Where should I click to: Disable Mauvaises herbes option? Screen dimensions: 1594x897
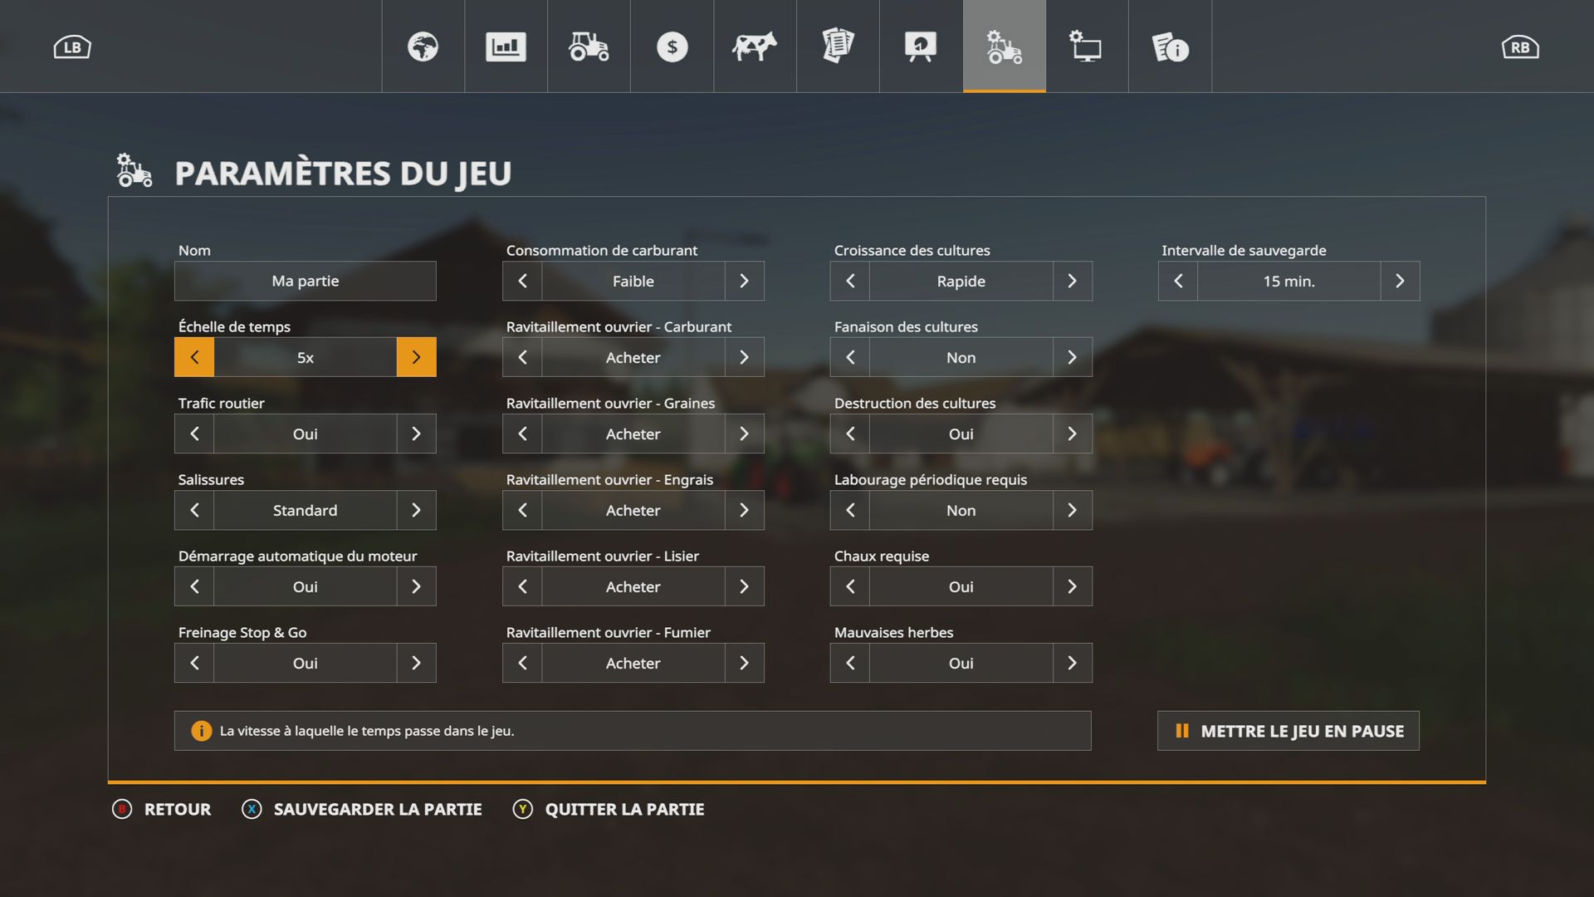pyautogui.click(x=1072, y=663)
